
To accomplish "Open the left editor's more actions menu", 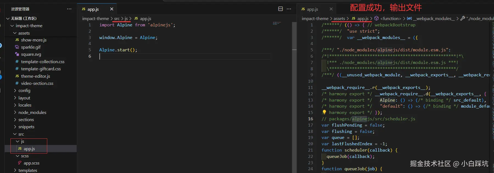I will coord(289,9).
